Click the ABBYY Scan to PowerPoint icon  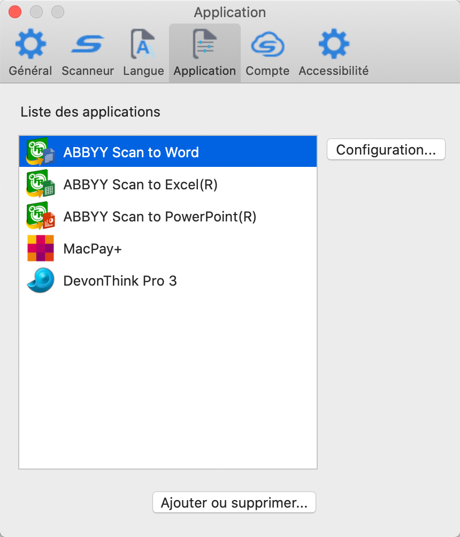pyautogui.click(x=41, y=216)
